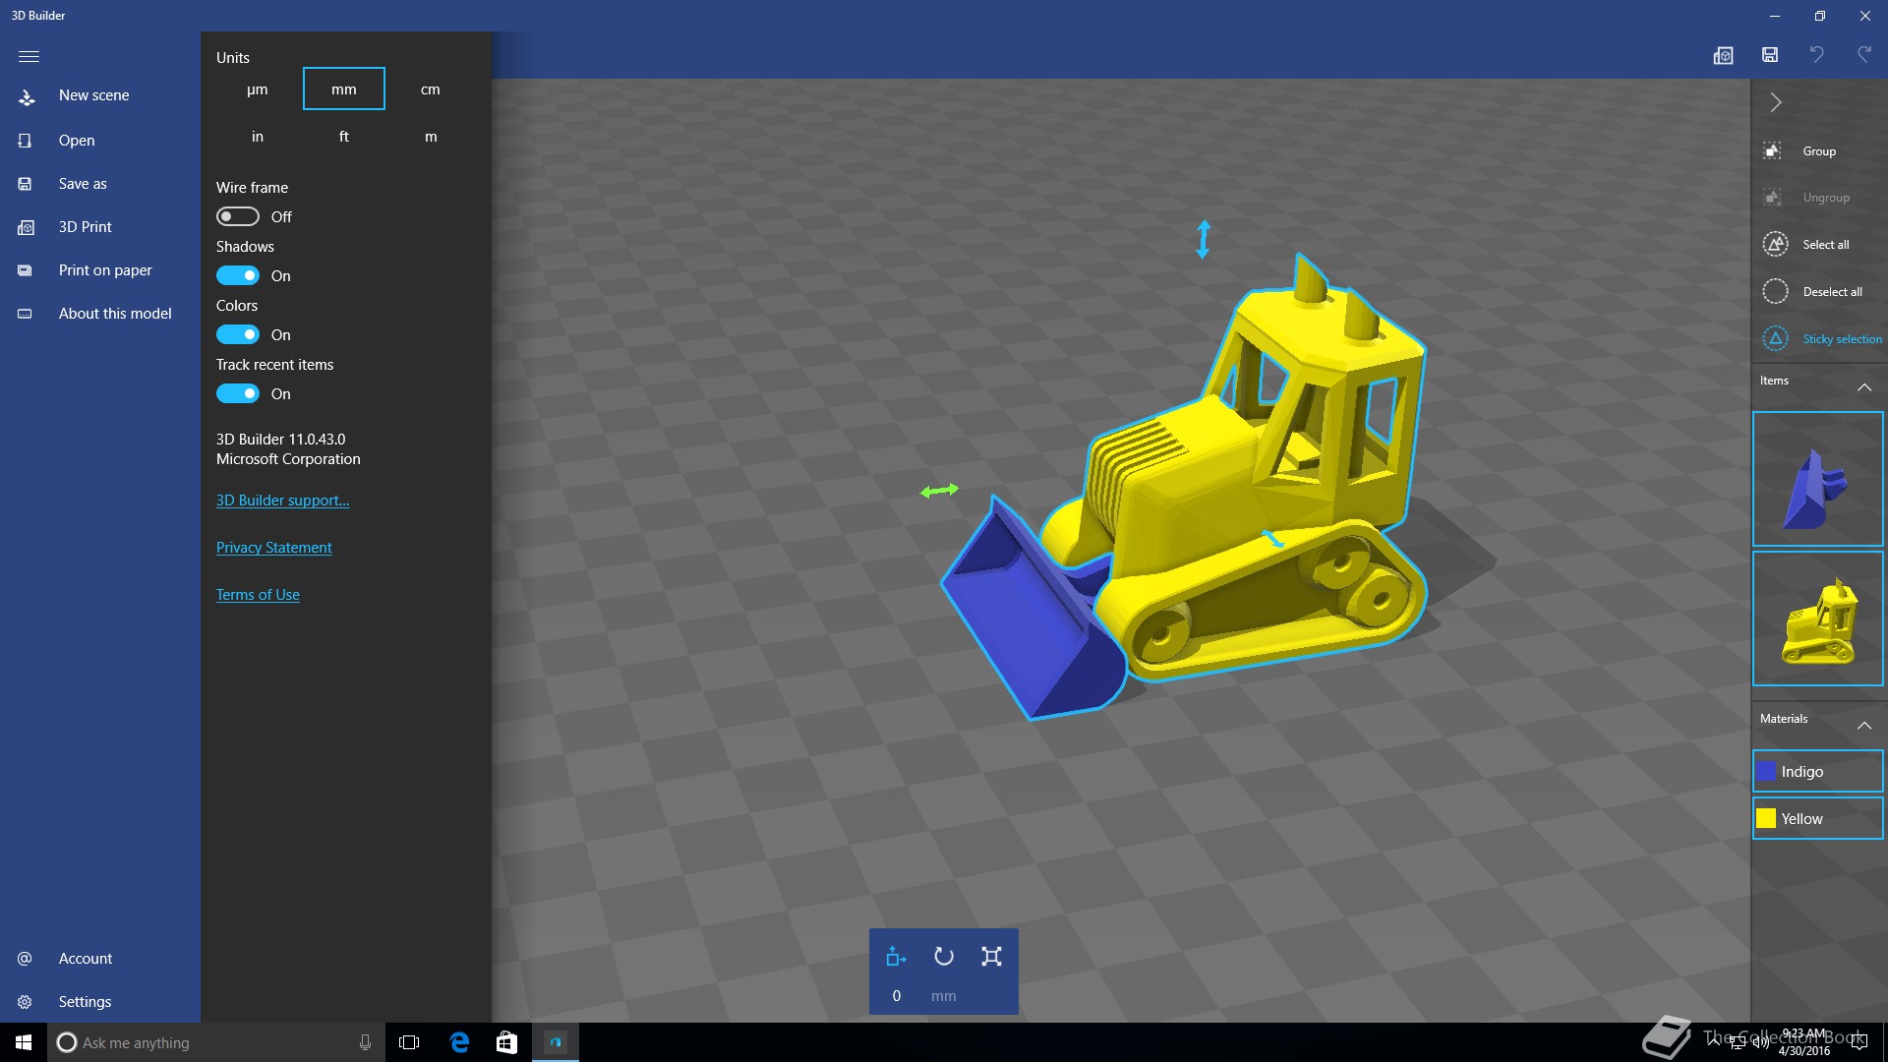Select the blue scoop item thumbnail

(1818, 480)
